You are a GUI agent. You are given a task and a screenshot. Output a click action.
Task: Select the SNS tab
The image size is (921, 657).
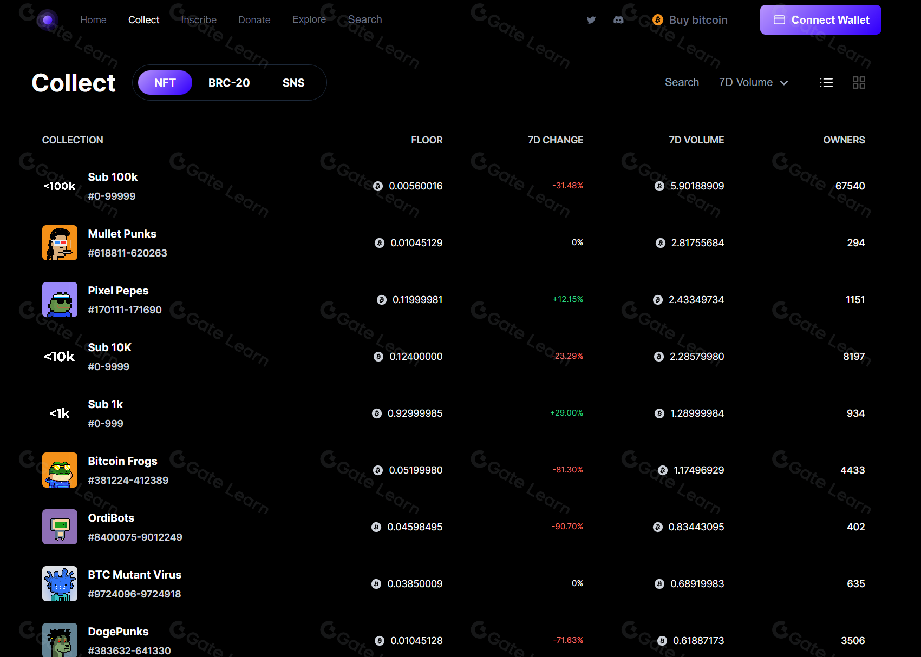coord(293,83)
